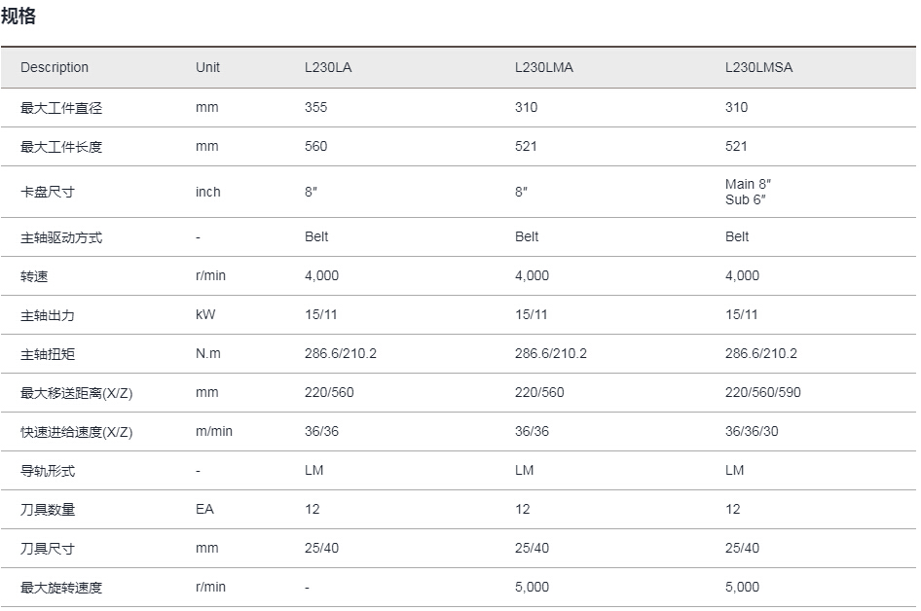Click the 36/36/30 rapid feed value

(x=752, y=431)
